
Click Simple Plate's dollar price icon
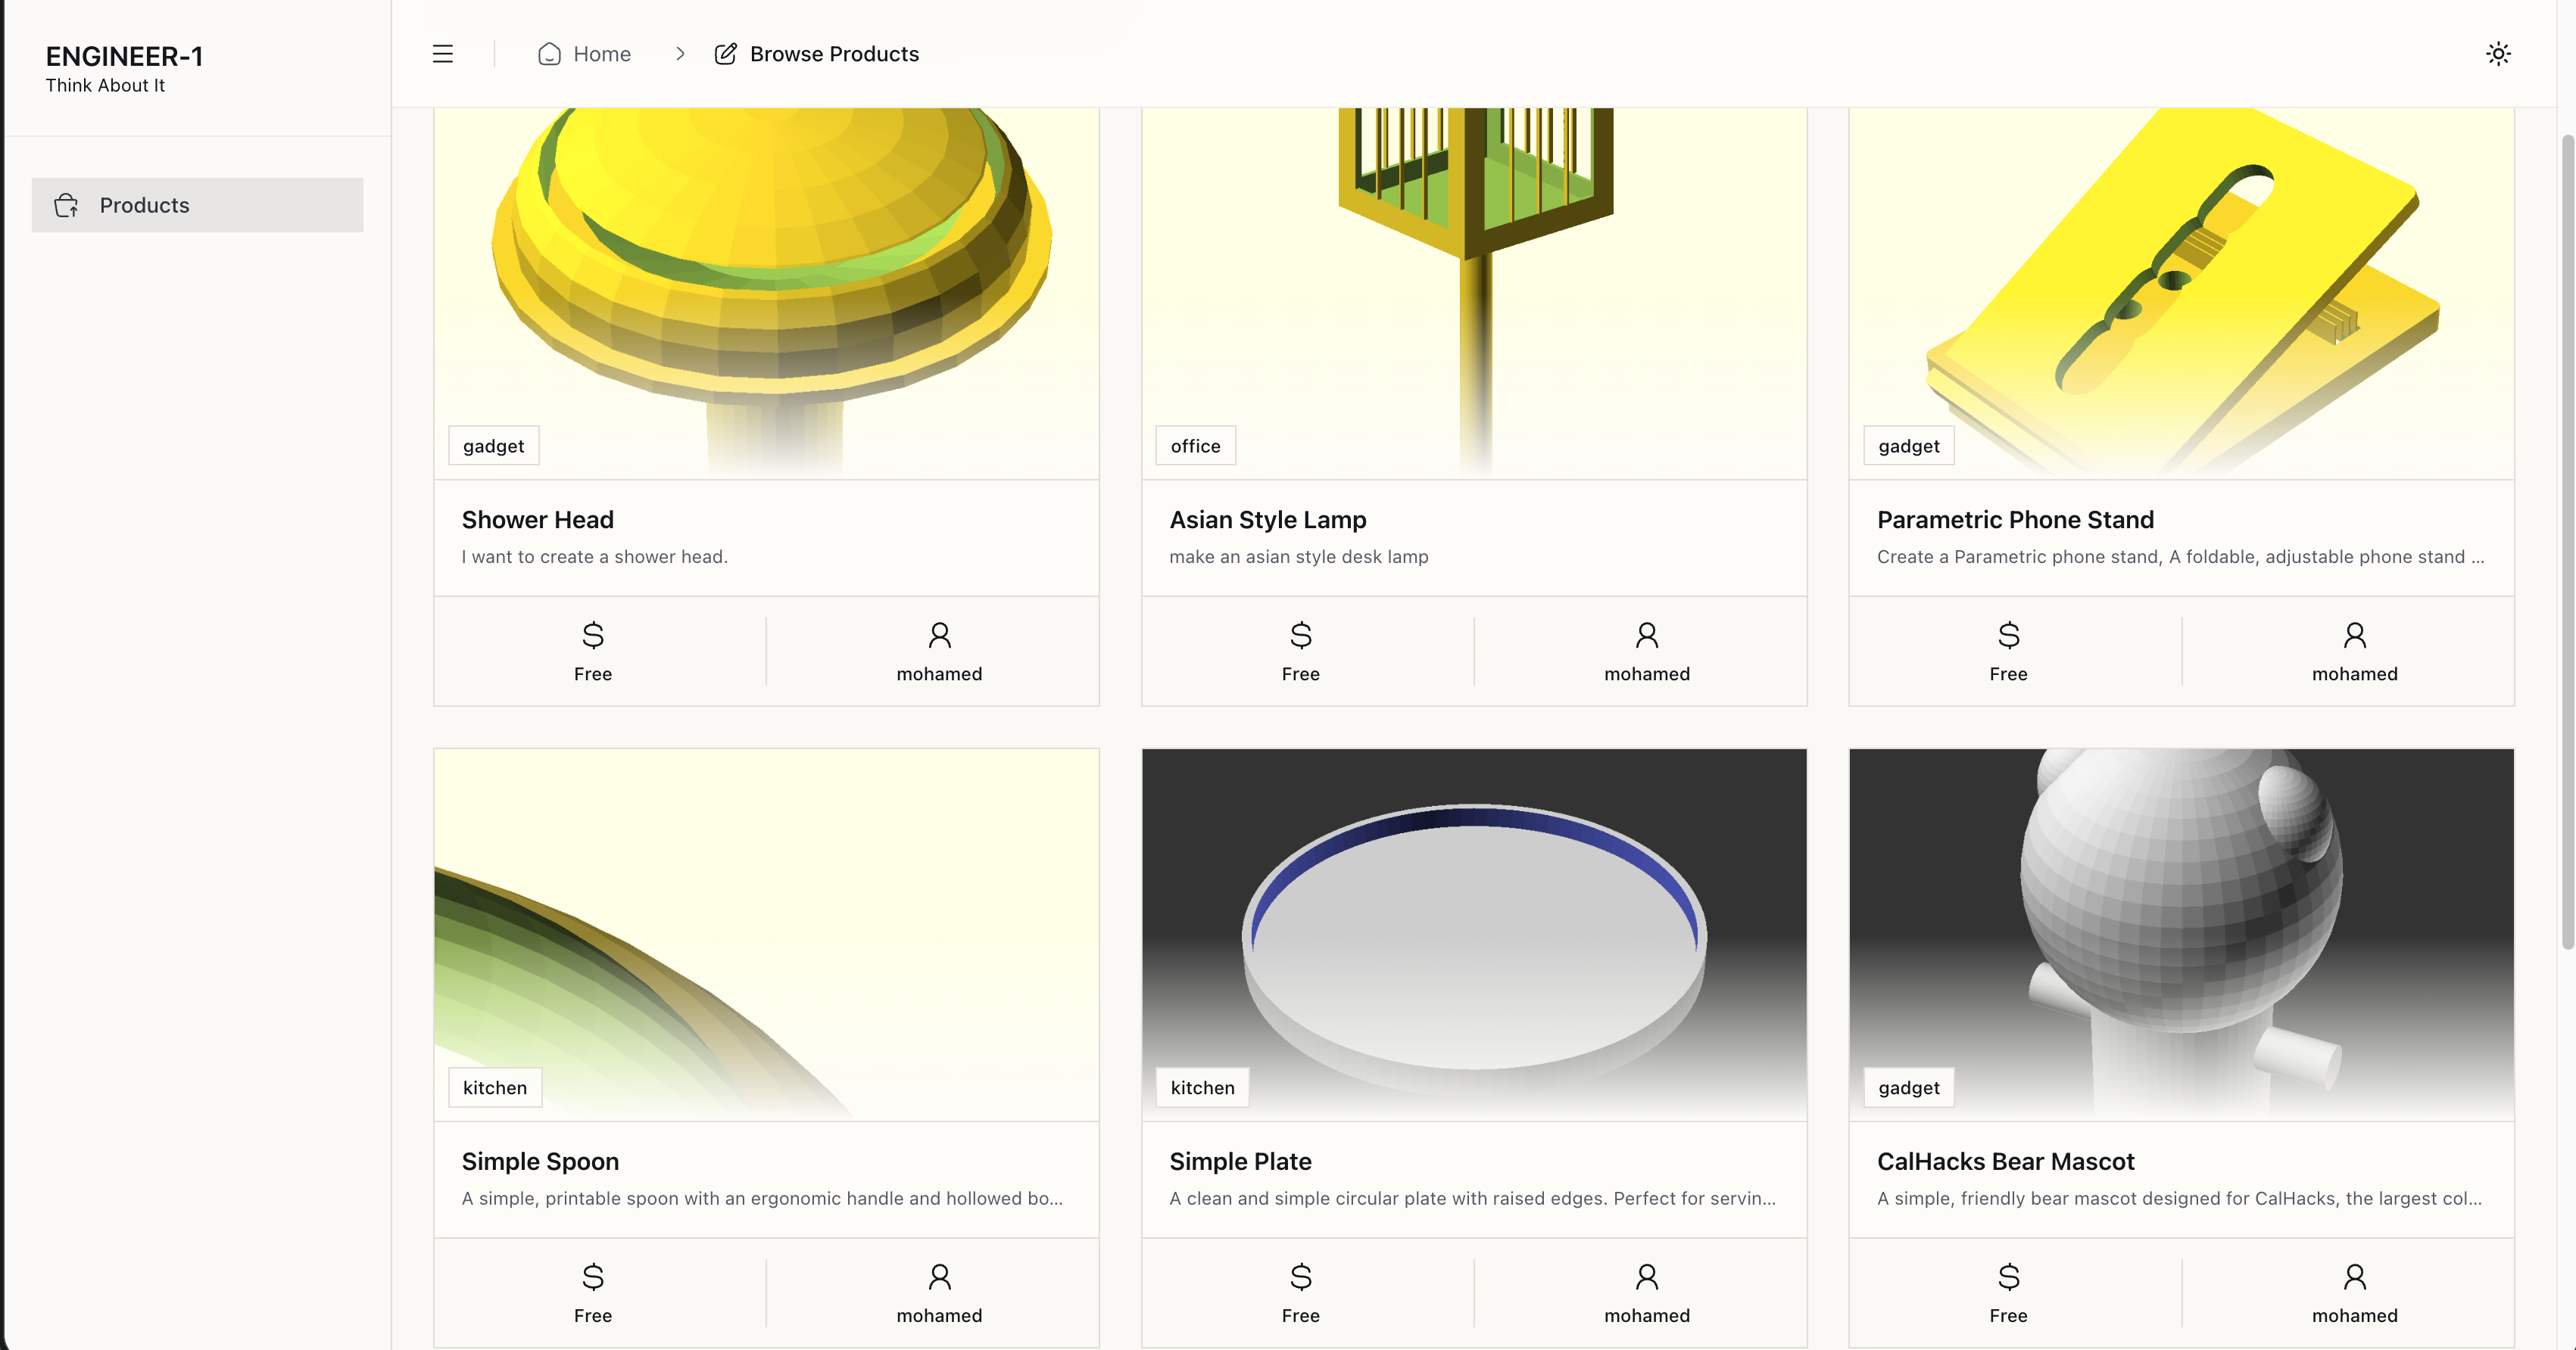coord(1300,1277)
